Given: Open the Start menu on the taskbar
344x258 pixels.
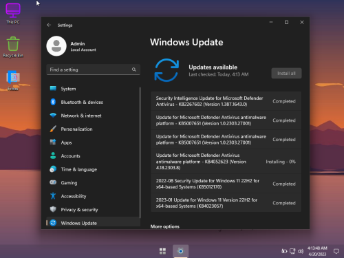Looking at the screenshot, I should (162, 251).
